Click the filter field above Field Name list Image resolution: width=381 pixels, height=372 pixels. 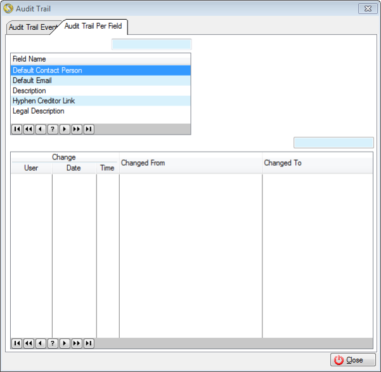152,44
